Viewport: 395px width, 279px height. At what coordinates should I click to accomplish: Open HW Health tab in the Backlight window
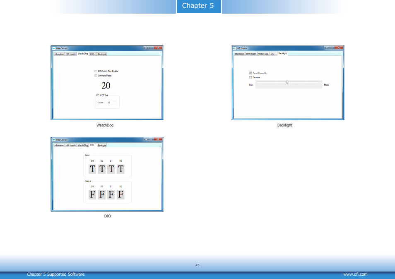click(x=251, y=54)
